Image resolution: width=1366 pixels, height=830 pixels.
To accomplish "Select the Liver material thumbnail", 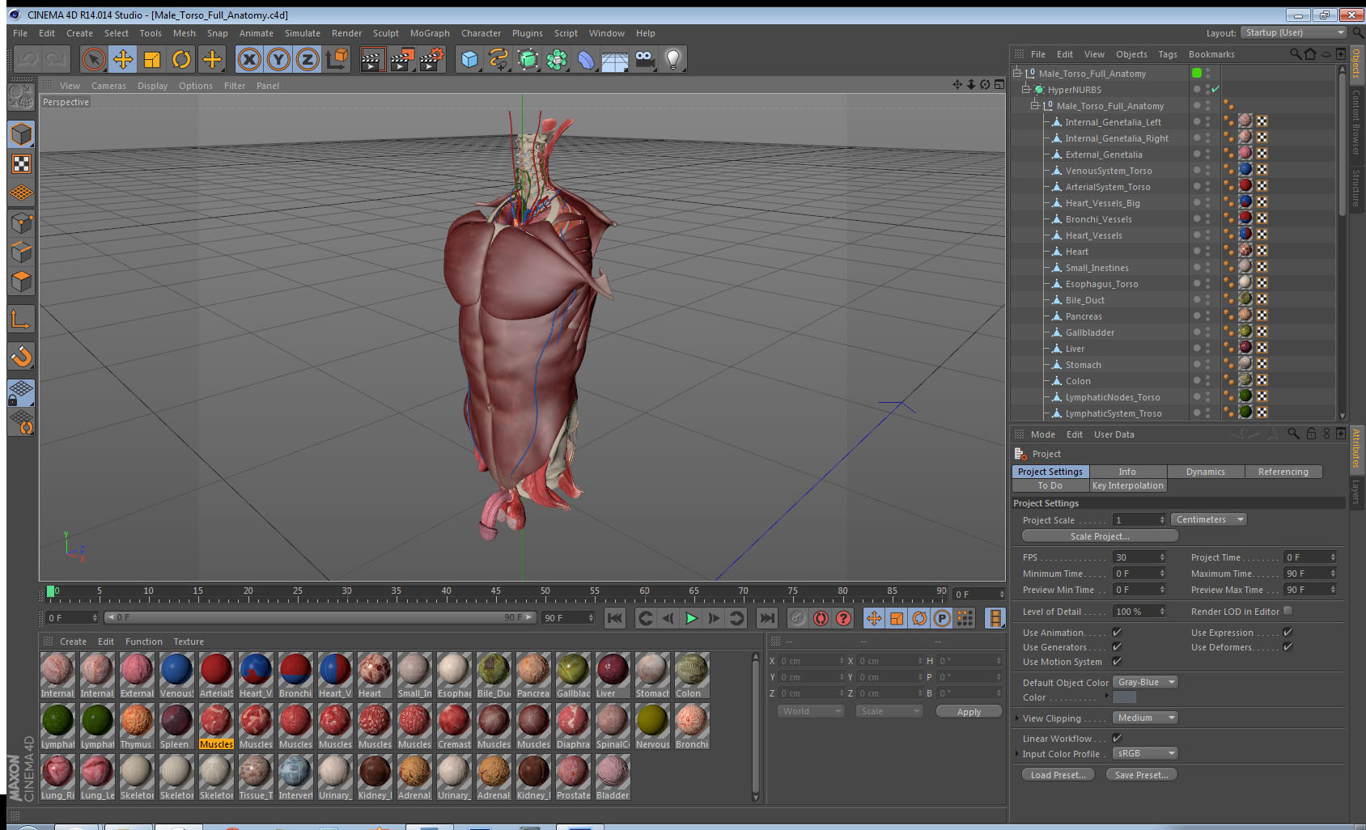I will 613,675.
